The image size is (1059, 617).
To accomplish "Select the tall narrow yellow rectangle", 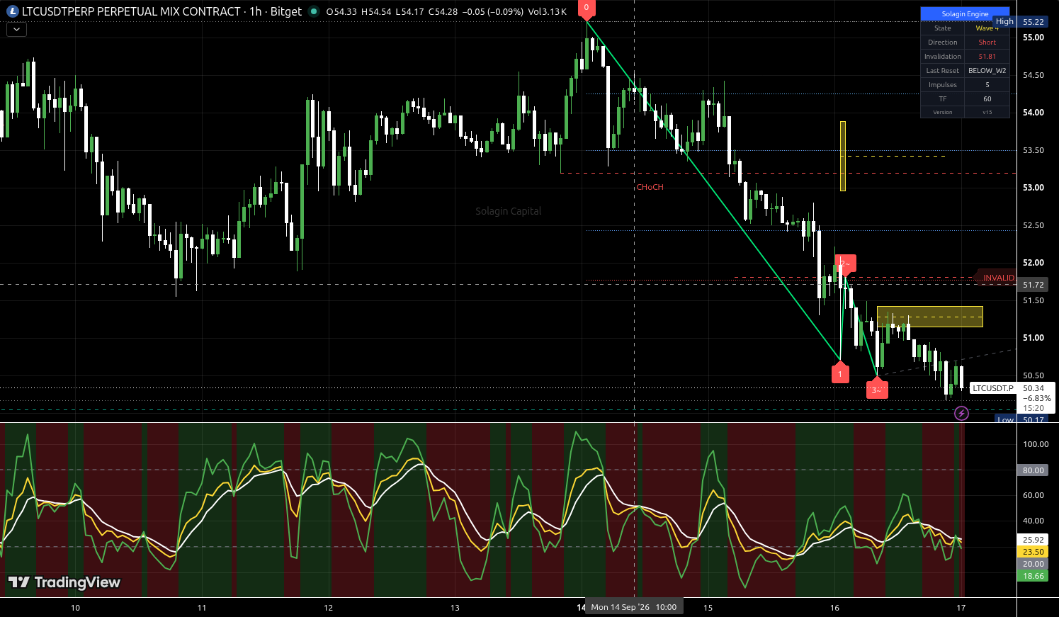I will pyautogui.click(x=843, y=156).
